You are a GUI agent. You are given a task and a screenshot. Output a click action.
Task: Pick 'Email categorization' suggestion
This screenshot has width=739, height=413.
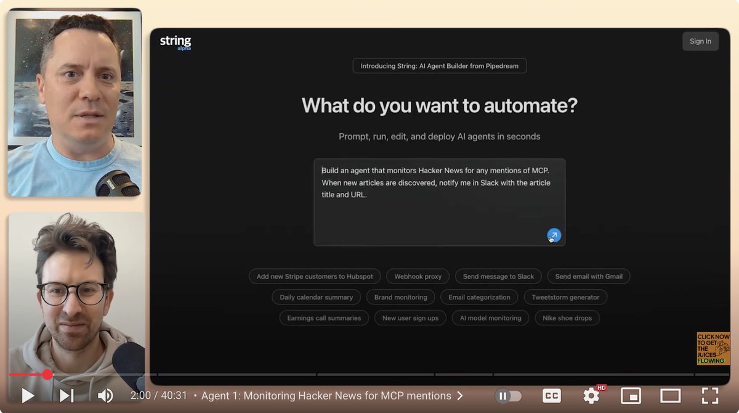[479, 297]
